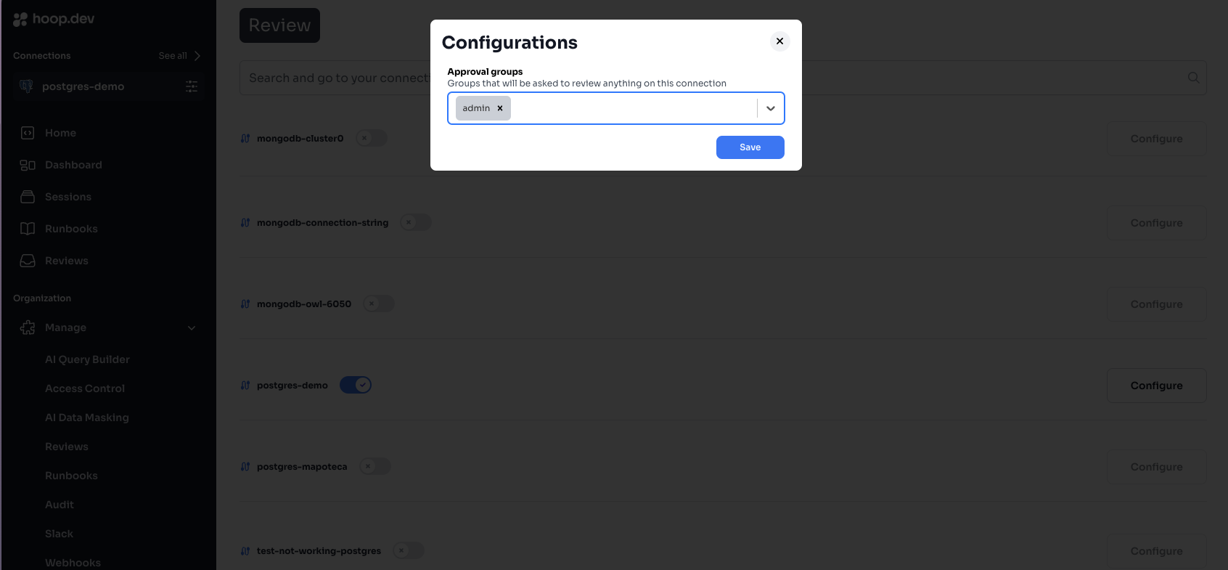Screen dimensions: 1228x570
Task: Open the Slack menu entry
Action: (x=59, y=533)
